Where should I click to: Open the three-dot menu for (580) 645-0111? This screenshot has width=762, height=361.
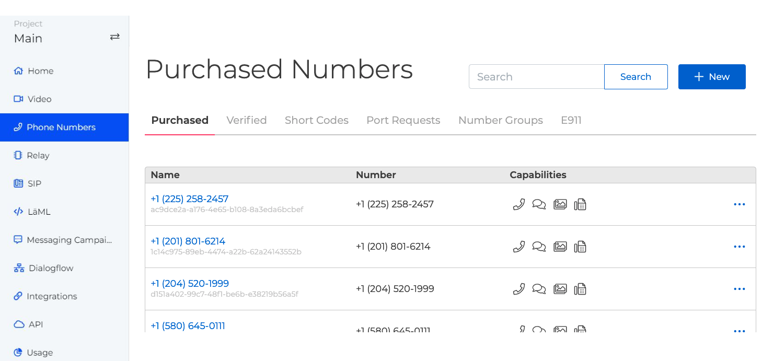pos(739,331)
